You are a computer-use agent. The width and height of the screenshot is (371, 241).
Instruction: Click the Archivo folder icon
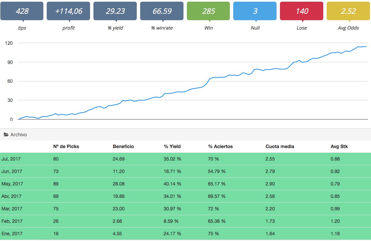click(x=6, y=135)
